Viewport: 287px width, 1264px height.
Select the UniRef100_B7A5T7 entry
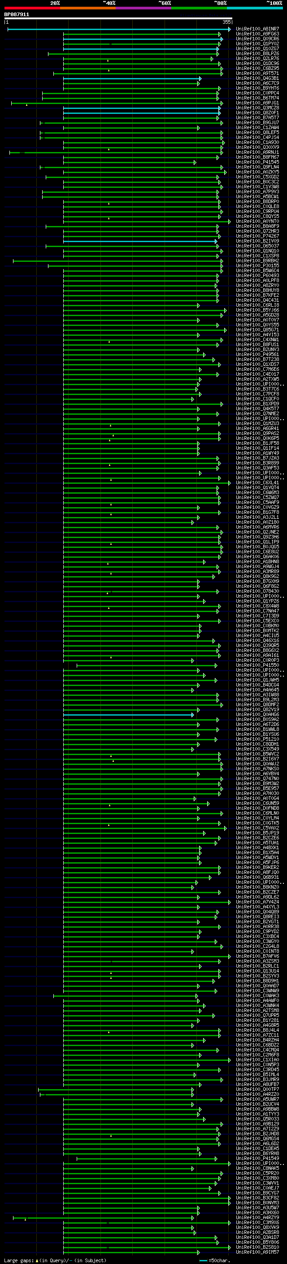click(257, 118)
